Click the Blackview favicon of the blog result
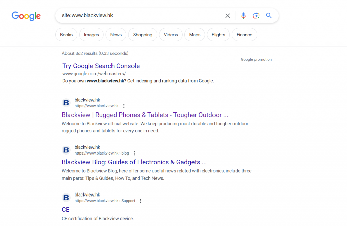 [66, 150]
